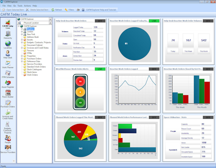Expand the Properties tree node
The height and width of the screenshot is (168, 216).
tap(22, 56)
